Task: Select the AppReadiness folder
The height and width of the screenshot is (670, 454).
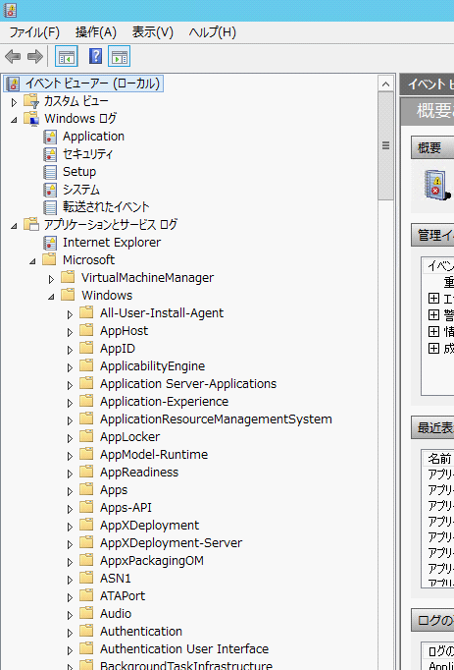Action: click(139, 473)
